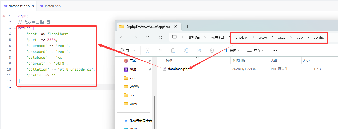Image resolution: width=338 pixels, height=129 pixels.
Task: Click the Paste clipboard icon
Action: pos(173,50)
